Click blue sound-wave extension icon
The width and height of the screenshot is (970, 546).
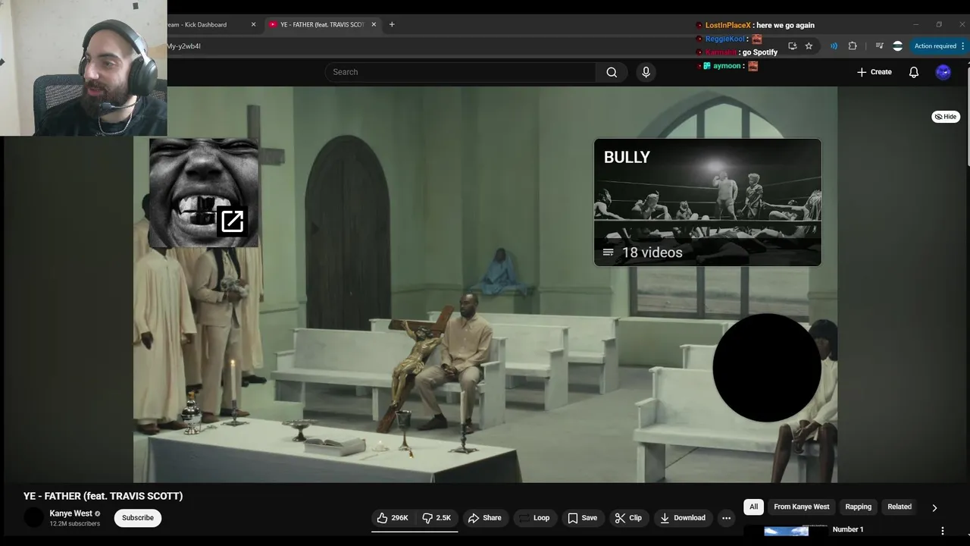click(834, 46)
